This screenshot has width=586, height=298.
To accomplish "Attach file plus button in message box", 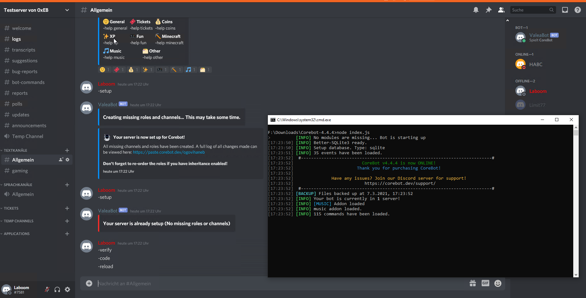I will (89, 283).
